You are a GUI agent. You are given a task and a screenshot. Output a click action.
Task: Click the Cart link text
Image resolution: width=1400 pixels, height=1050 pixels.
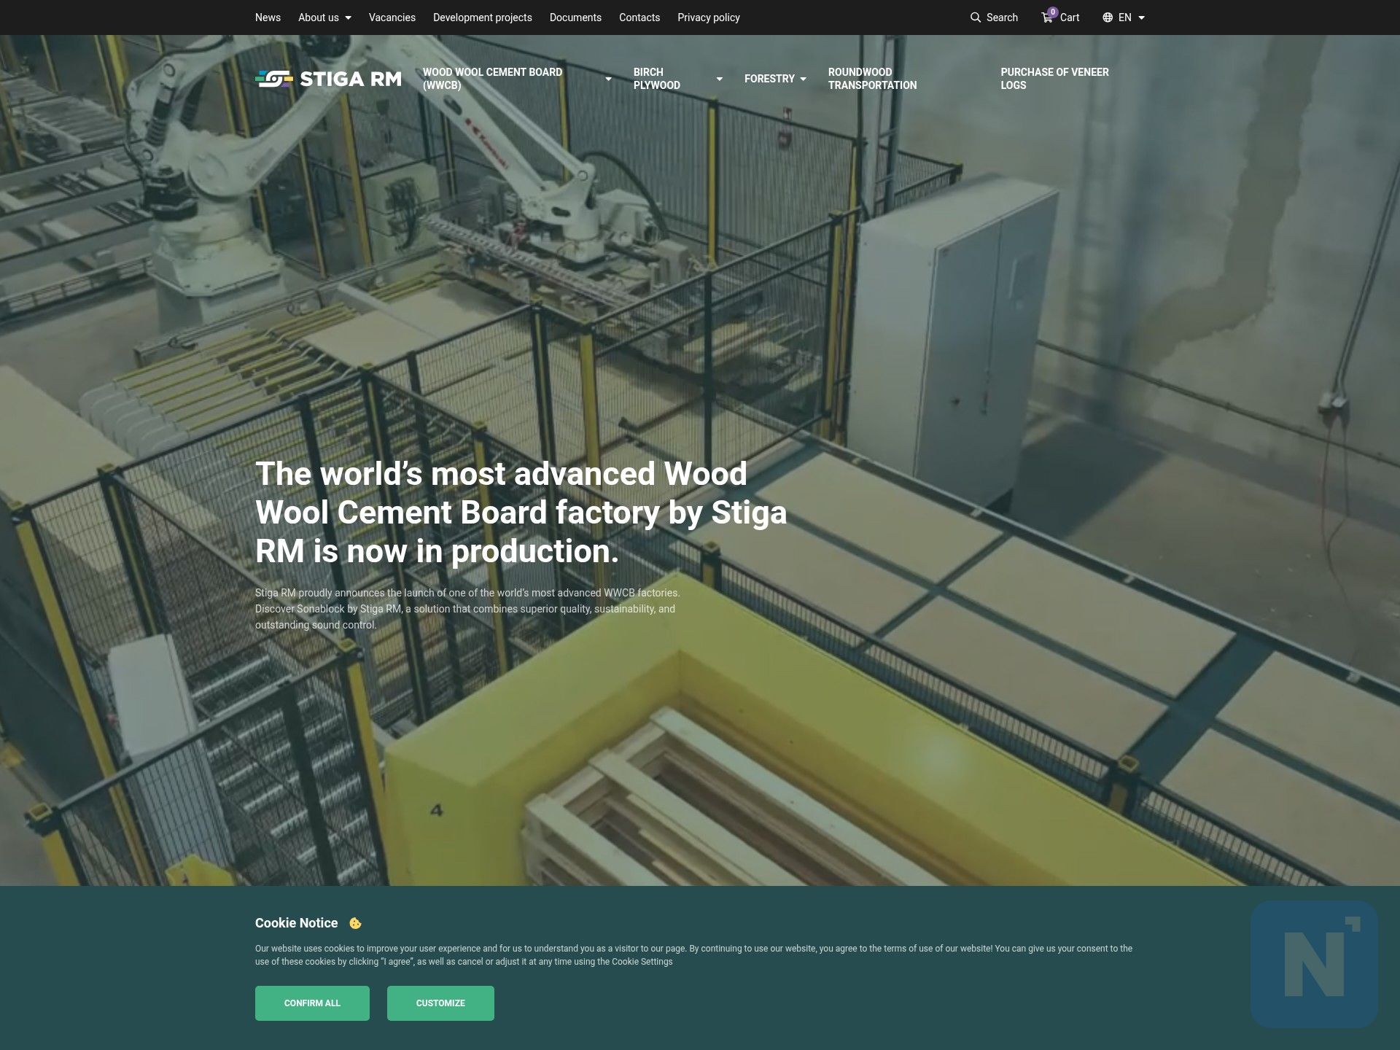point(1070,17)
